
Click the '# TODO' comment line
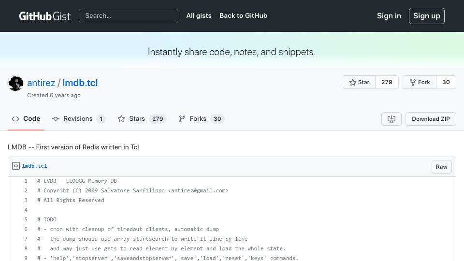coord(47,219)
